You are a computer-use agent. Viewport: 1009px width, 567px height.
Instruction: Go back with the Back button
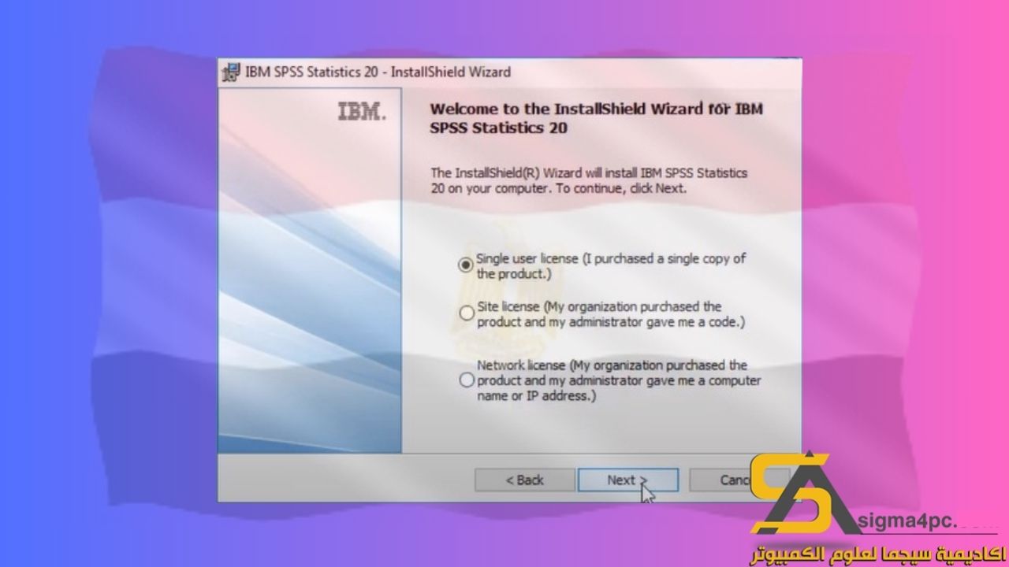[524, 480]
